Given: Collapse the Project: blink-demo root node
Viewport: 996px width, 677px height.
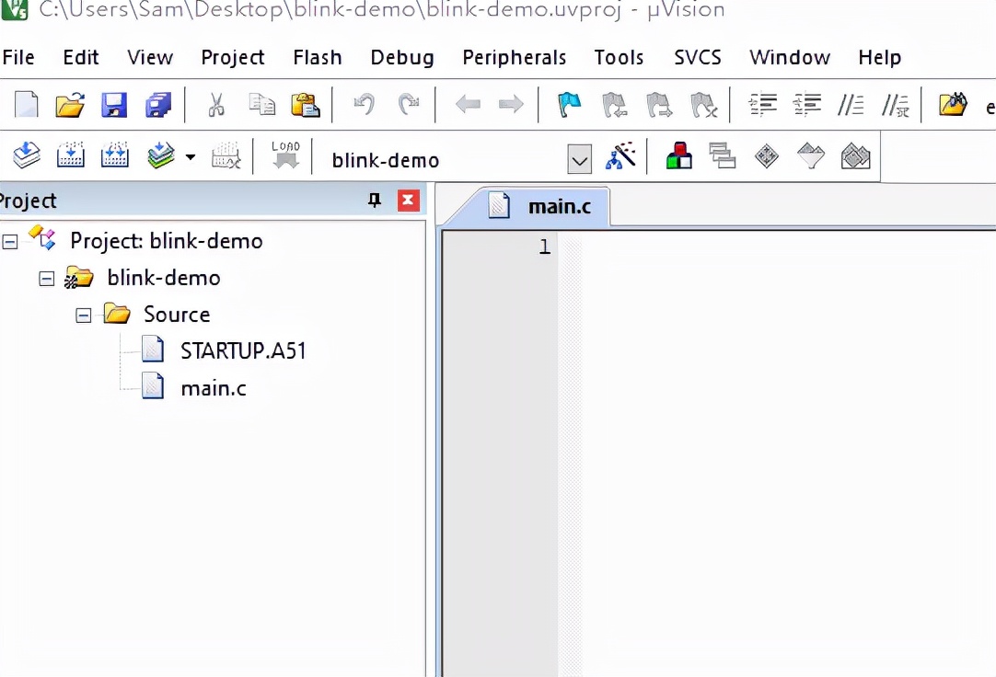Looking at the screenshot, I should 9,242.
